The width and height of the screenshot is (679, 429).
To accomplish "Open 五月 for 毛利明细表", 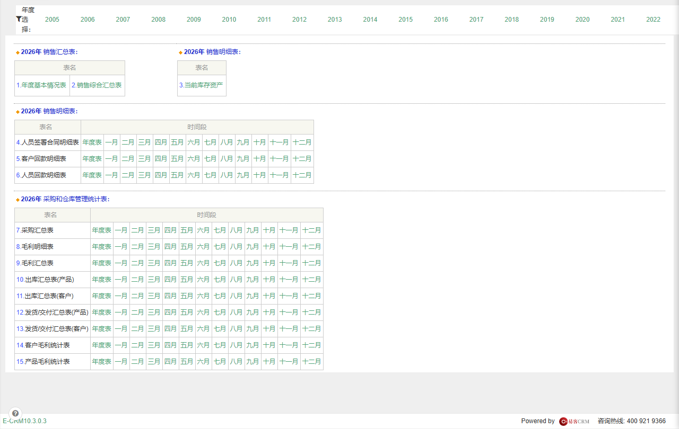I will pos(187,247).
